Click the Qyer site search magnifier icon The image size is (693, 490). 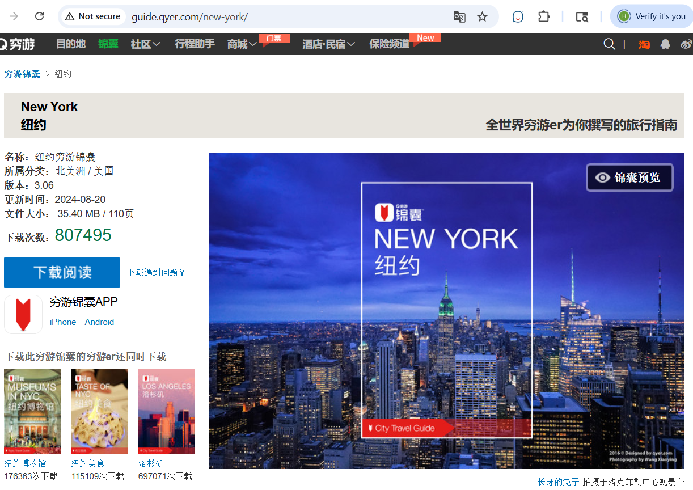click(x=609, y=44)
